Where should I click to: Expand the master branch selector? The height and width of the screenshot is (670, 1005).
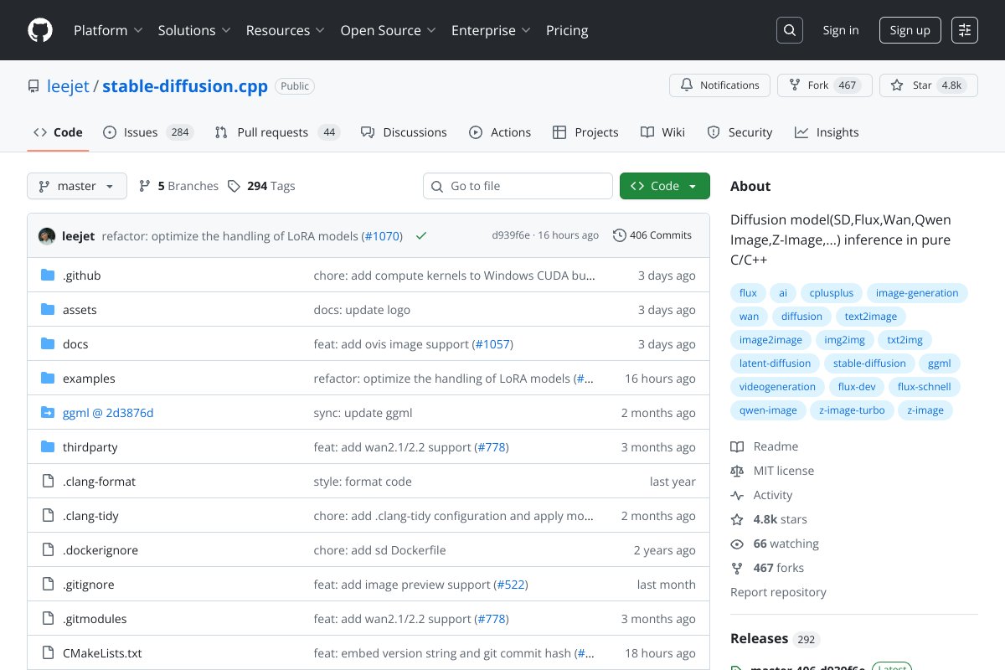tap(77, 186)
